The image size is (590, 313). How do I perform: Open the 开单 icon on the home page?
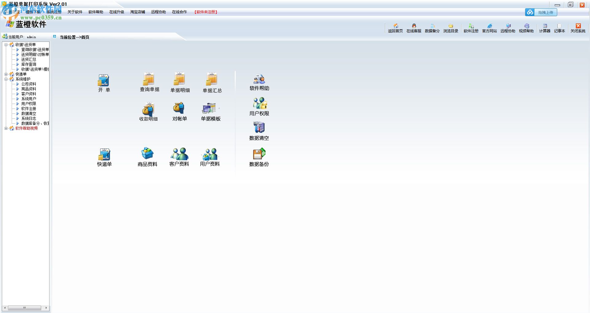pos(104,83)
